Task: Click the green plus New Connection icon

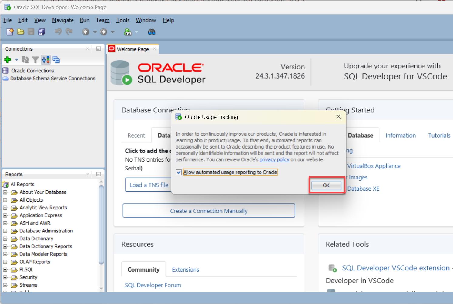Action: [8, 60]
